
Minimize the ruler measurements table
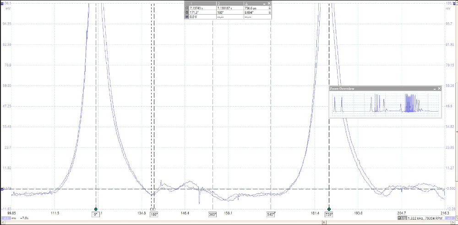pyautogui.click(x=264, y=3)
